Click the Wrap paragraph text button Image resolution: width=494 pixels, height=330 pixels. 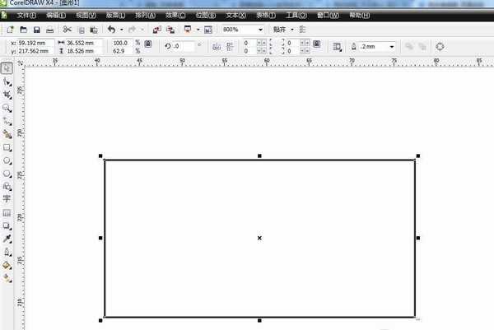pos(338,47)
